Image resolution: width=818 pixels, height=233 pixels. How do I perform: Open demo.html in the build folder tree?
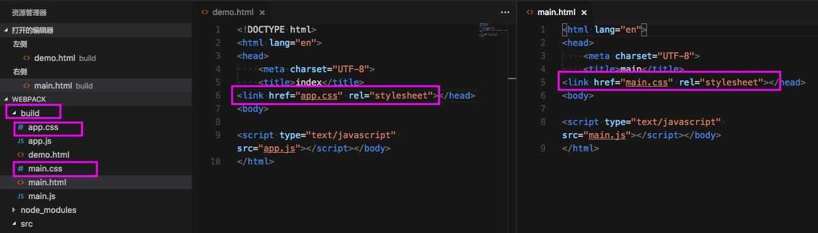pos(48,155)
